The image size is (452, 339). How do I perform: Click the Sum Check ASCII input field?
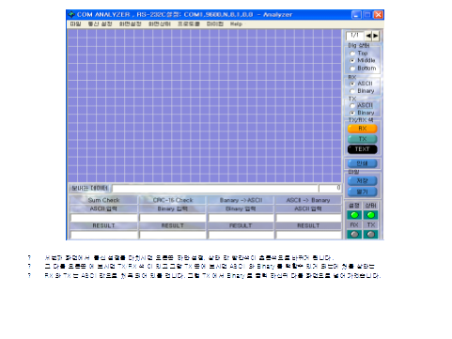pyautogui.click(x=103, y=218)
